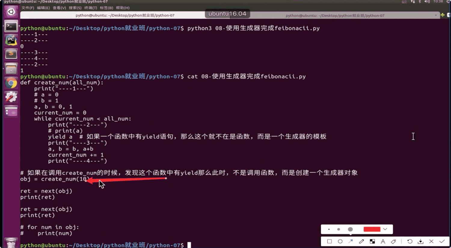Open the Ubuntu Dash launcher icon
The height and width of the screenshot is (248, 451).
point(11,12)
